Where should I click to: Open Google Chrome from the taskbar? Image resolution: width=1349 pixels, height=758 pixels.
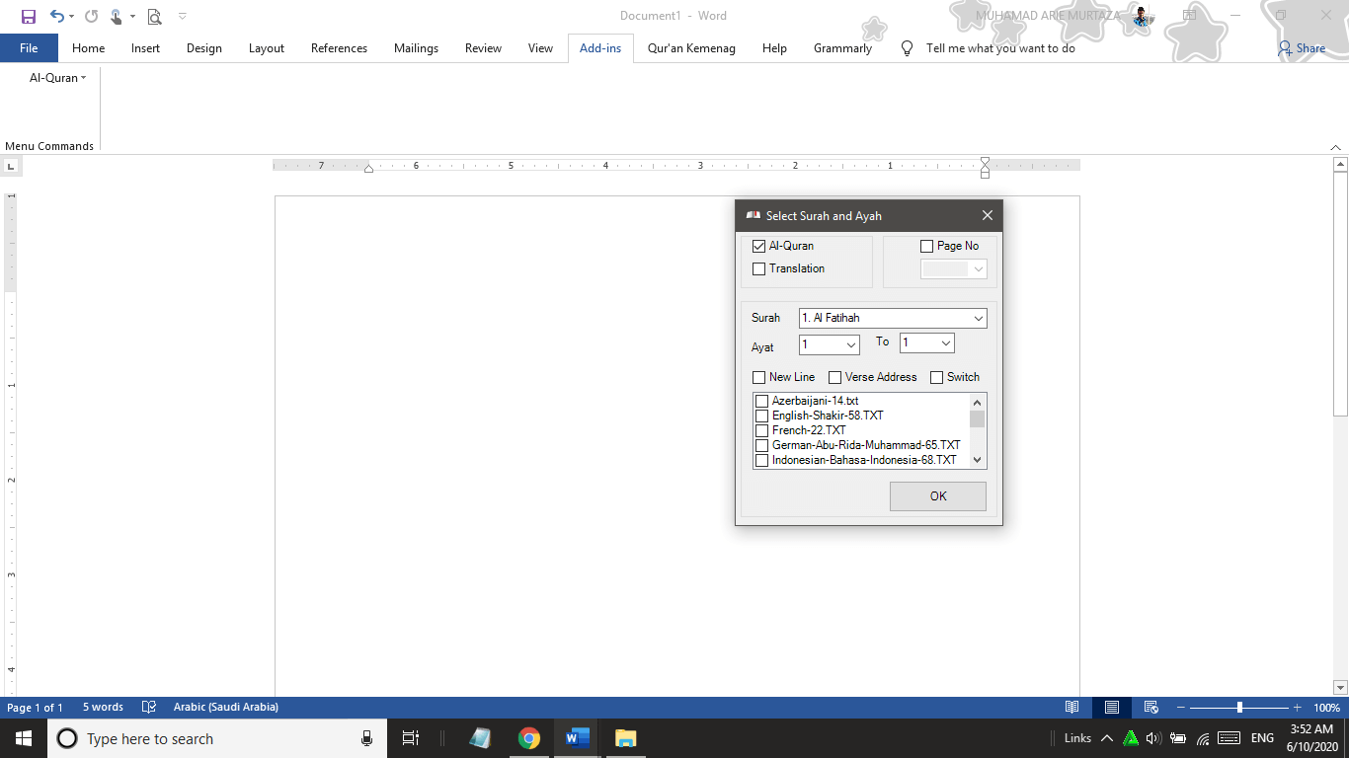pyautogui.click(x=529, y=738)
